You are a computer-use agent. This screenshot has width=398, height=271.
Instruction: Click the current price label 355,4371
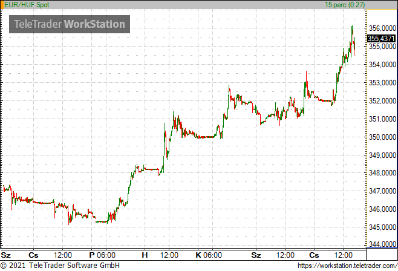click(x=382, y=39)
